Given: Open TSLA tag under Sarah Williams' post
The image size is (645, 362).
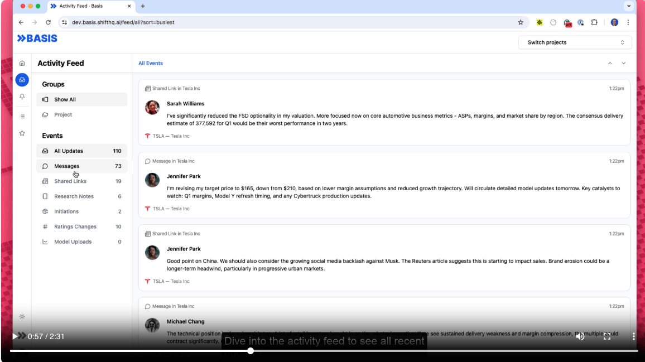Looking at the screenshot, I should (167, 136).
